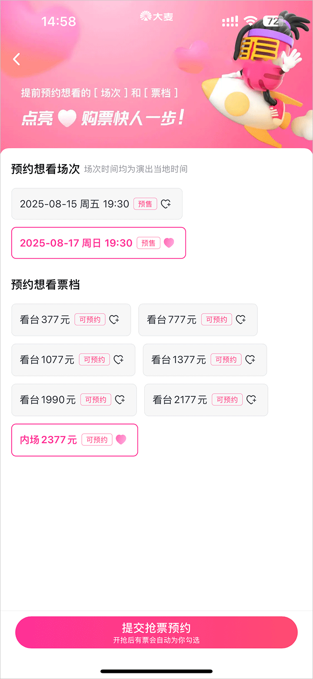Tap the 预约想看票档 section heading

tap(46, 285)
